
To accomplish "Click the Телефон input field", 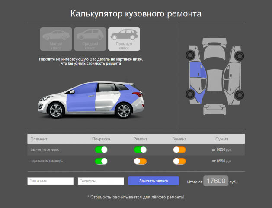I will click(x=101, y=181).
